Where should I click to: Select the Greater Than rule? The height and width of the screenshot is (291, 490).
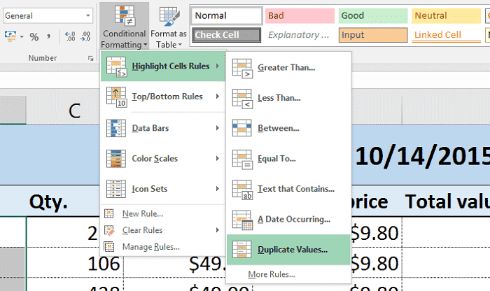(286, 67)
